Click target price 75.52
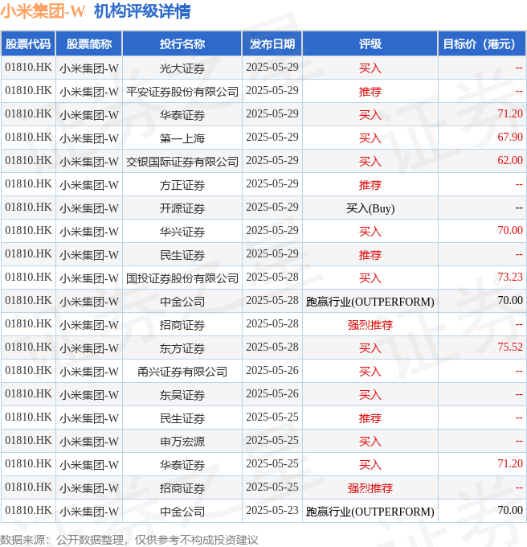Image resolution: width=527 pixels, height=547 pixels. tap(510, 347)
